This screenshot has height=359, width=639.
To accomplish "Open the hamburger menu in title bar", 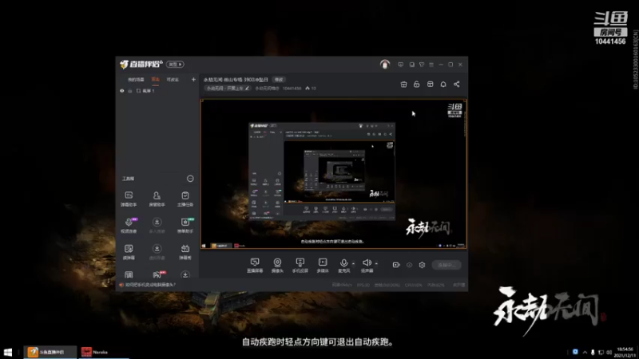I will pyautogui.click(x=431, y=65).
